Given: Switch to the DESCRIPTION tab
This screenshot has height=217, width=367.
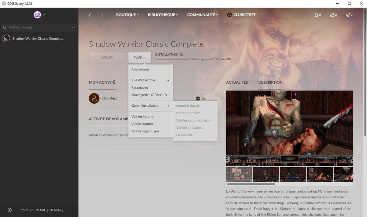Looking at the screenshot, I should pyautogui.click(x=270, y=82).
